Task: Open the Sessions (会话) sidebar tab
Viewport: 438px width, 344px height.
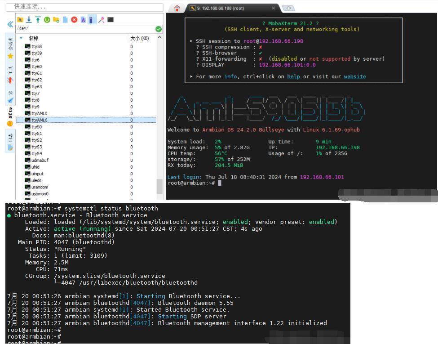Action: pos(10,48)
